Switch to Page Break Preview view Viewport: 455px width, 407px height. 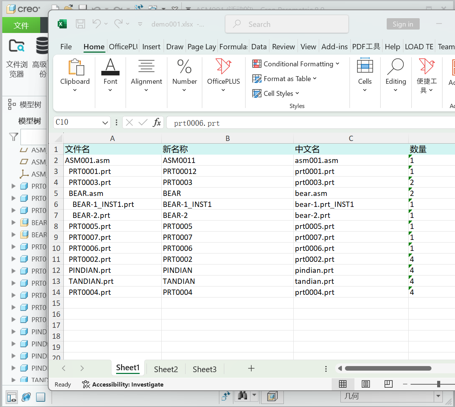pyautogui.click(x=388, y=384)
